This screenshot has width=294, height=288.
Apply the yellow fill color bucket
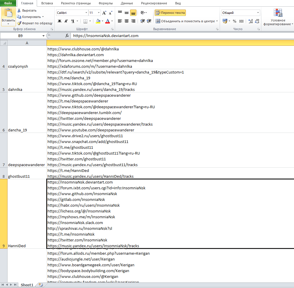(x=98, y=21)
